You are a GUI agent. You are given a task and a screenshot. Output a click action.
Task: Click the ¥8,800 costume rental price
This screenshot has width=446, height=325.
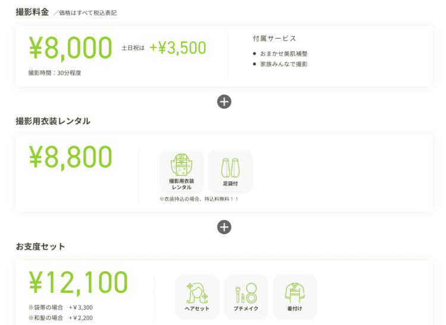pyautogui.click(x=71, y=157)
